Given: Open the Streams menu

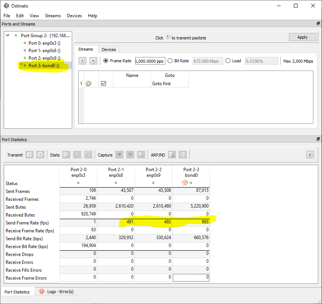Looking at the screenshot, I should 53,16.
